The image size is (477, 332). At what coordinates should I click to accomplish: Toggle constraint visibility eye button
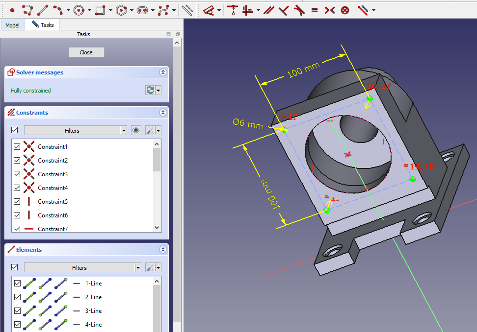(136, 131)
